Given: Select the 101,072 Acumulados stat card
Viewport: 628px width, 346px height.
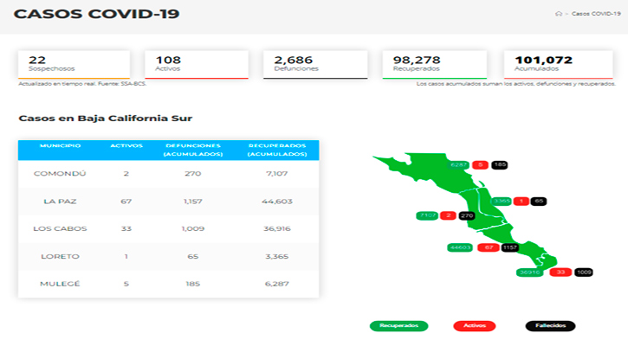Looking at the screenshot, I should (559, 64).
